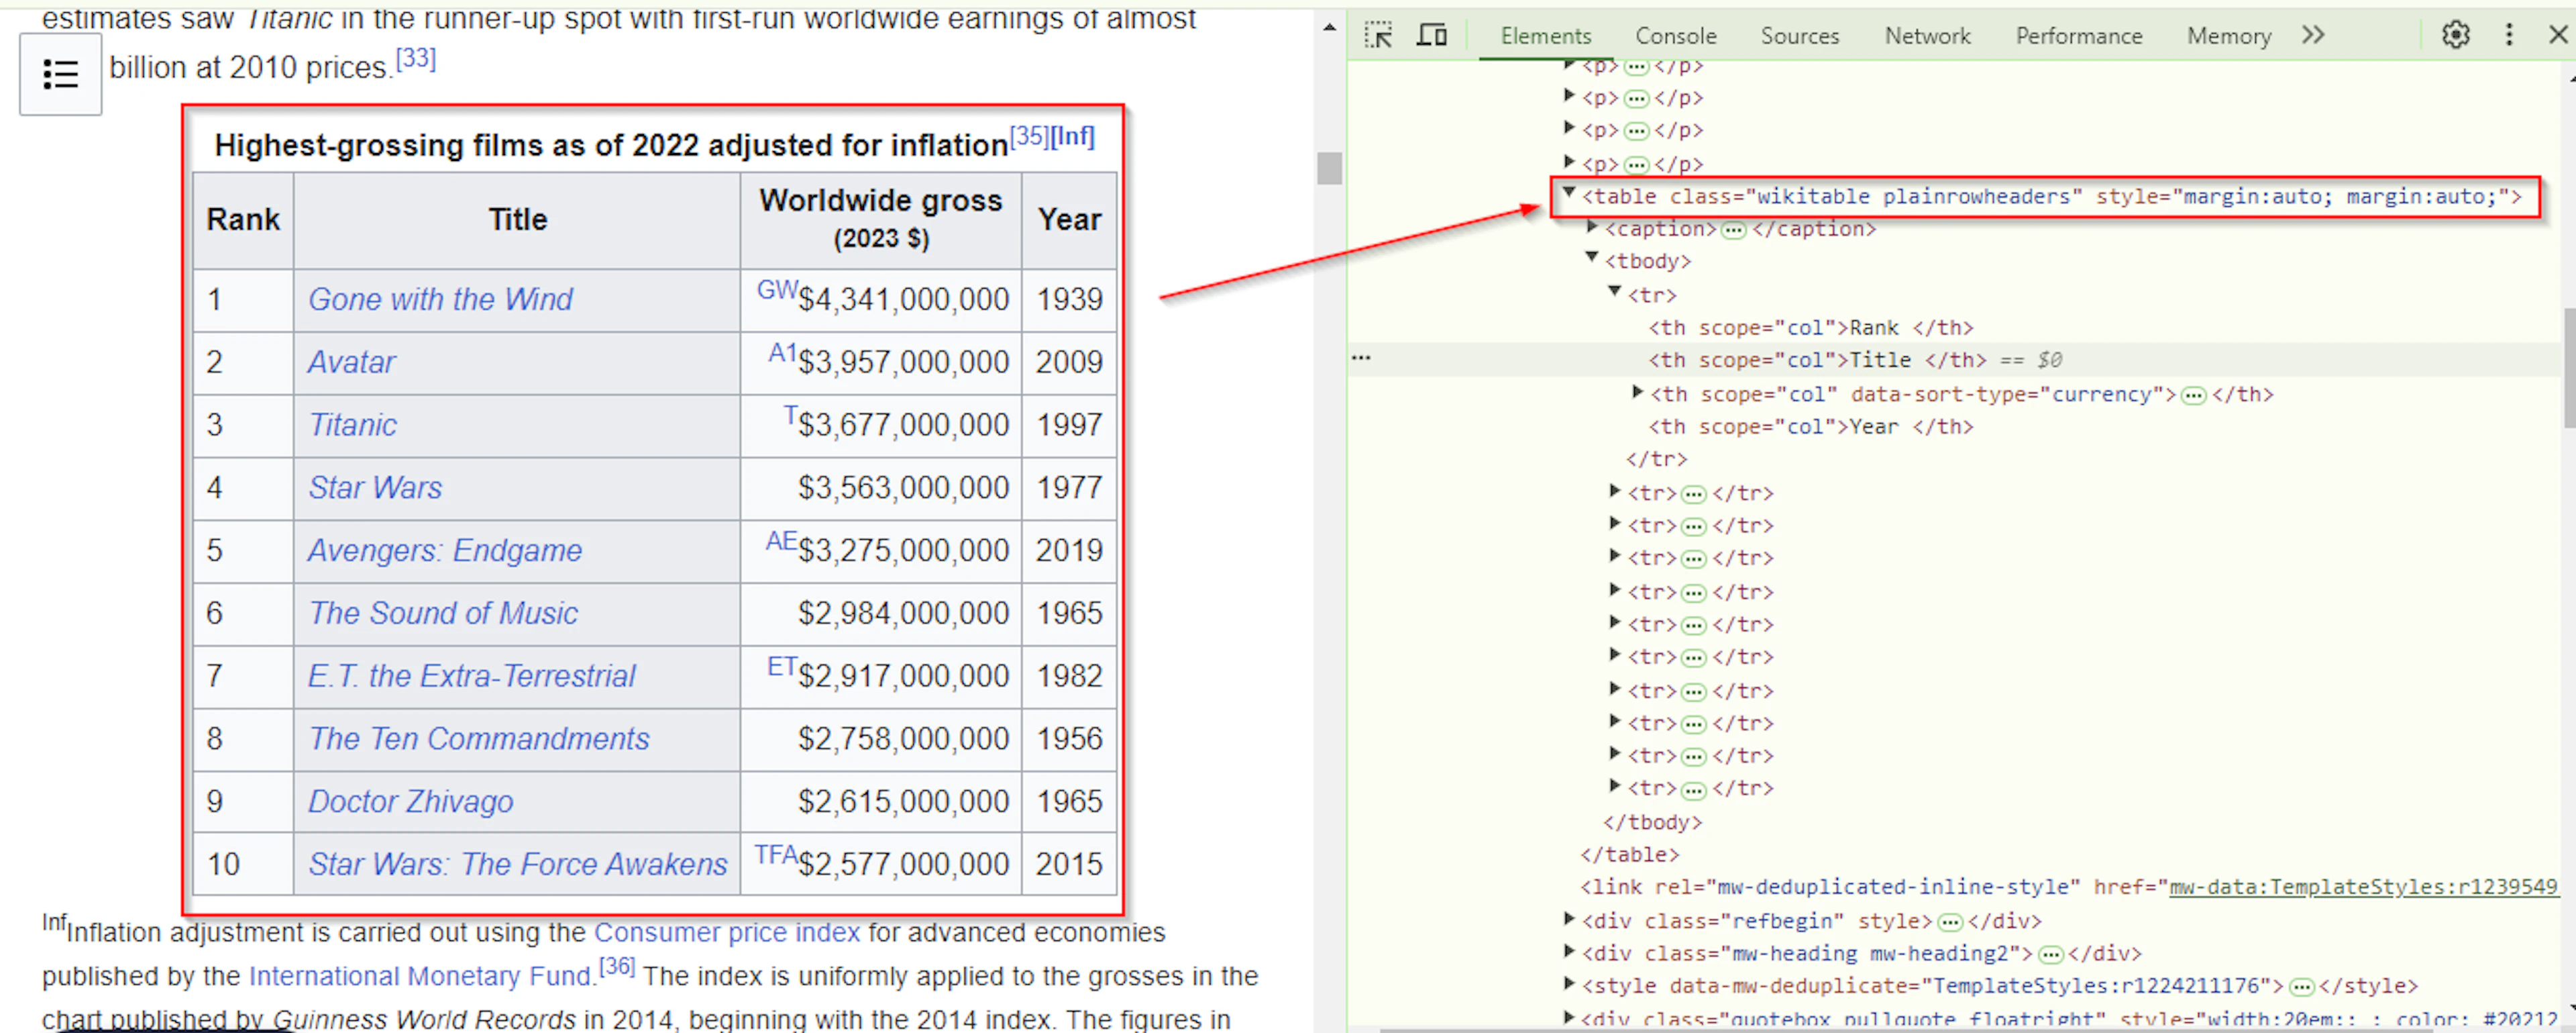Open the ET footnote beside $2,917,000,000
The width and height of the screenshot is (2576, 1033).
click(x=783, y=667)
